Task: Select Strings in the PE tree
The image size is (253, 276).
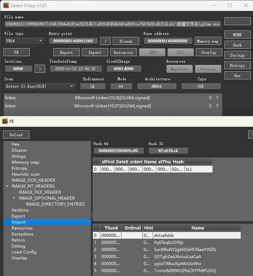Action: tap(19, 156)
